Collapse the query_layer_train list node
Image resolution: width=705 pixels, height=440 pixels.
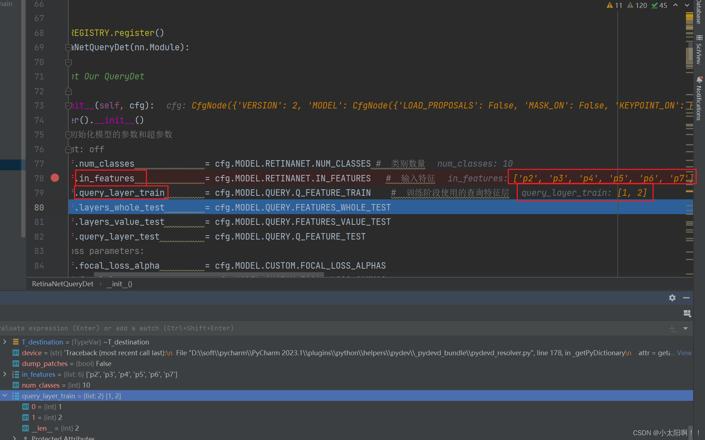point(5,395)
